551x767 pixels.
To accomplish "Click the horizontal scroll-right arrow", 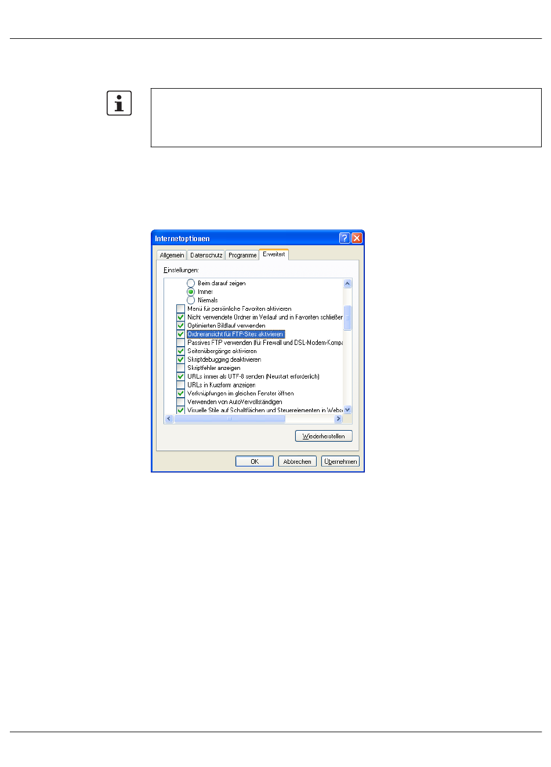I will click(339, 419).
